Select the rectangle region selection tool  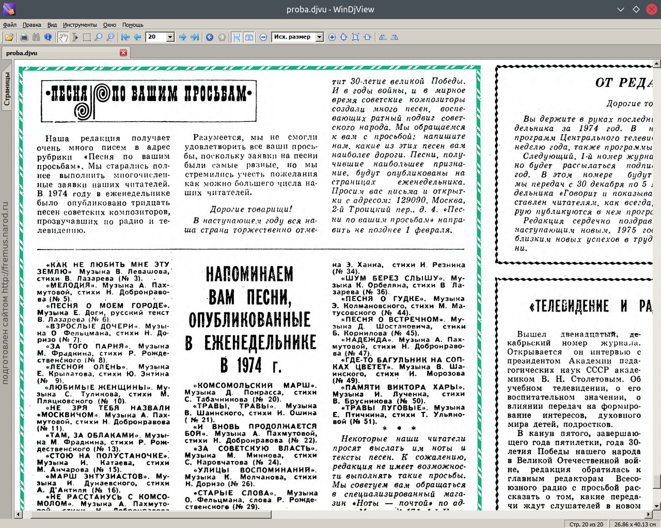coord(87,37)
